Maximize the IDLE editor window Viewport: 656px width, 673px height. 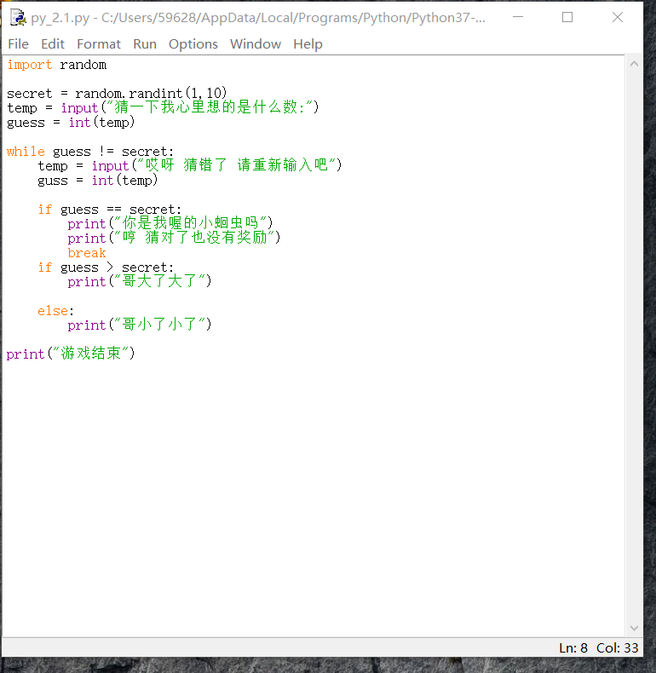[x=567, y=17]
